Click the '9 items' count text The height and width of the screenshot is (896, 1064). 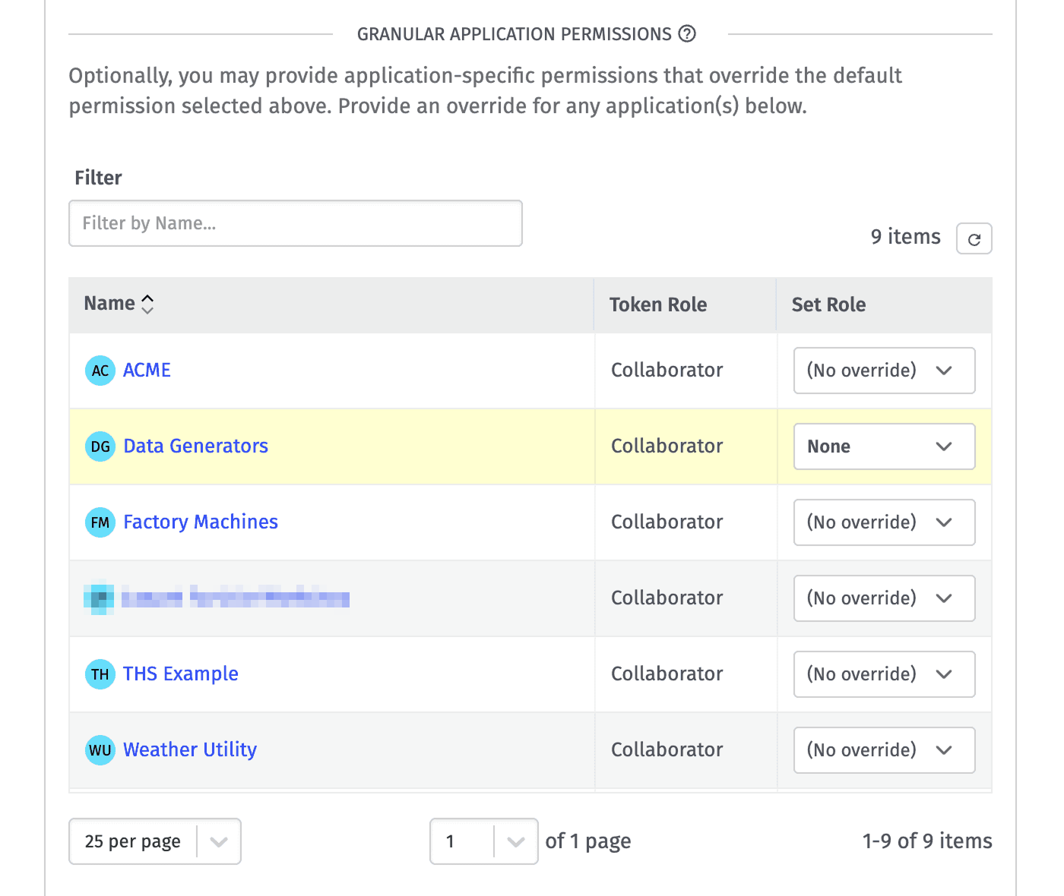click(x=905, y=237)
